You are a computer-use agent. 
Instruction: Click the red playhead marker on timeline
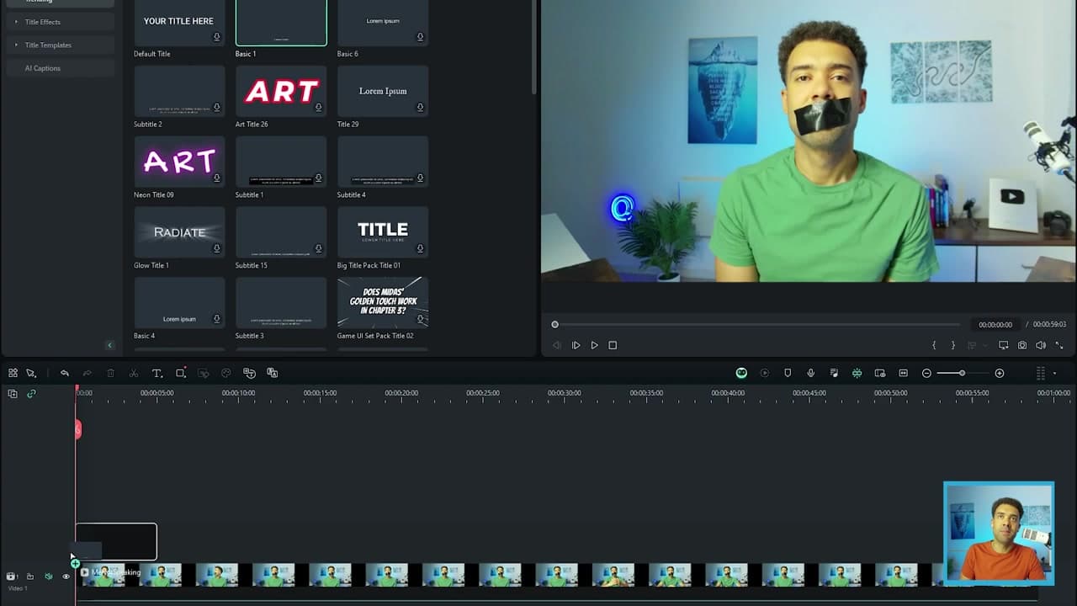77,430
